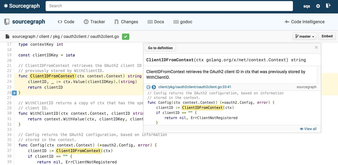
Task: Close the definition popup
Action: pyautogui.click(x=316, y=47)
